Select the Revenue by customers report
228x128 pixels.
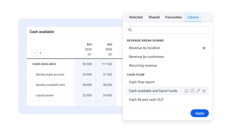[146, 57]
